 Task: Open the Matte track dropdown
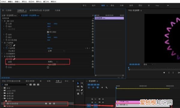(x=53, y=62)
